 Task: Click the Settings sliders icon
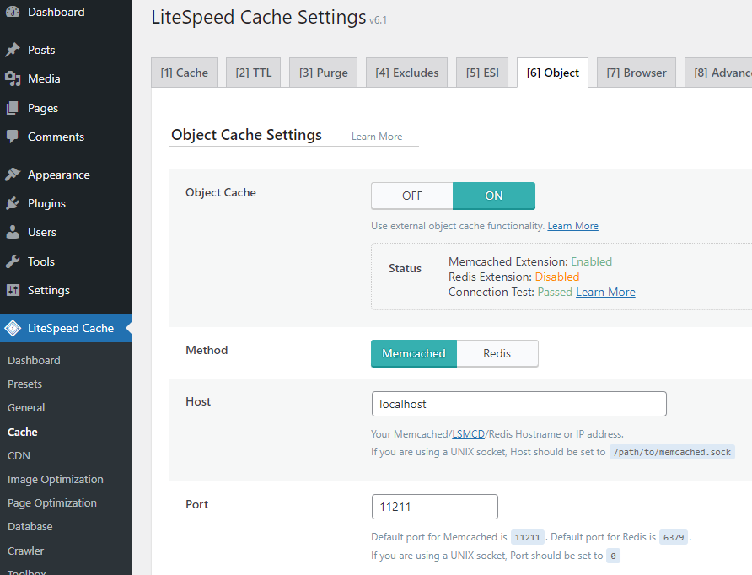tap(13, 290)
